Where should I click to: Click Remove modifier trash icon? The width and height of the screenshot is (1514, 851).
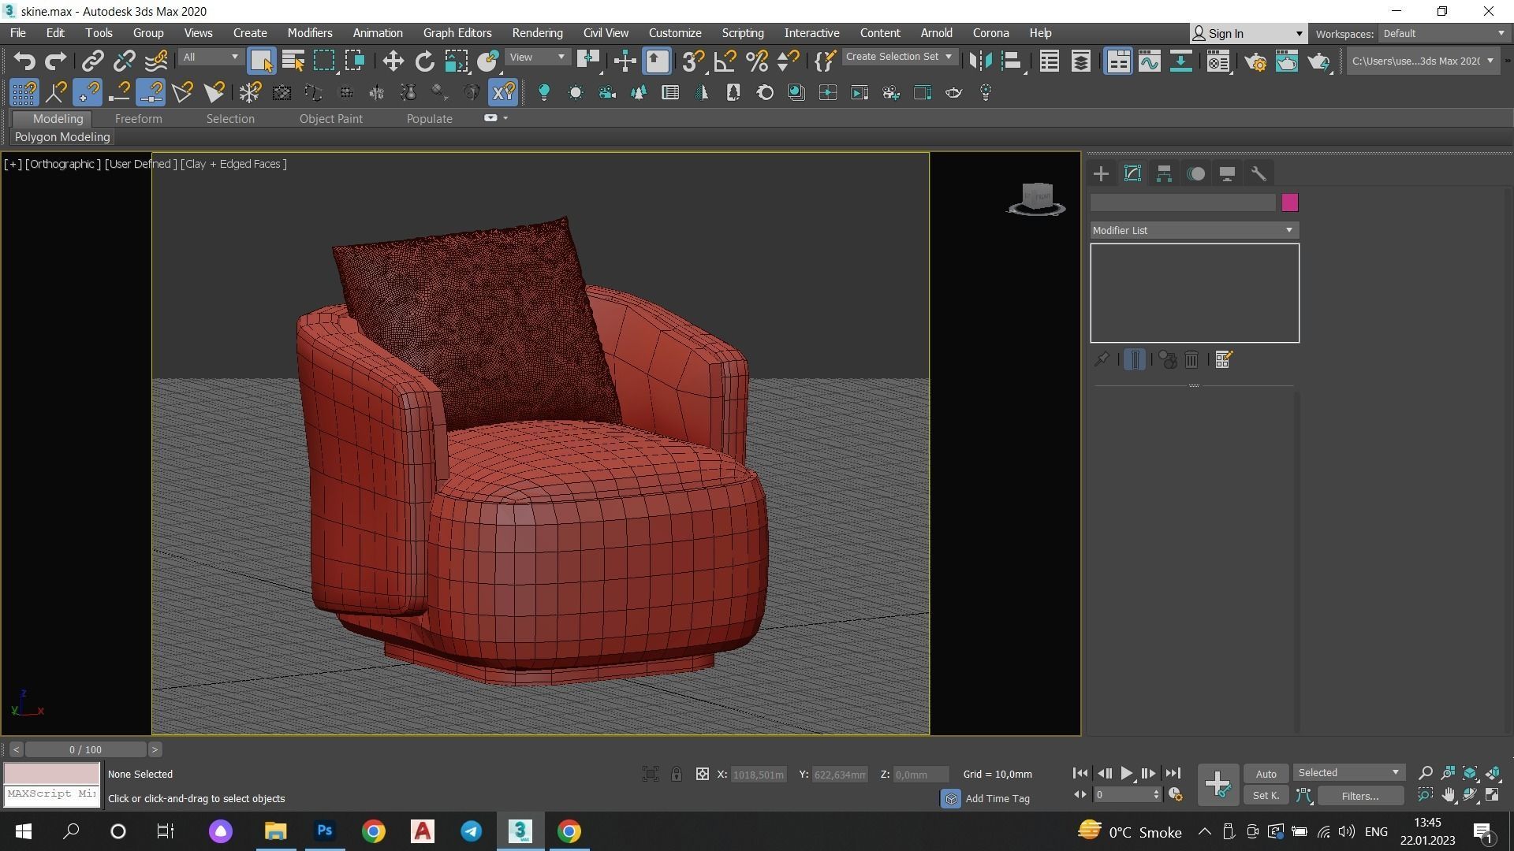pos(1191,360)
